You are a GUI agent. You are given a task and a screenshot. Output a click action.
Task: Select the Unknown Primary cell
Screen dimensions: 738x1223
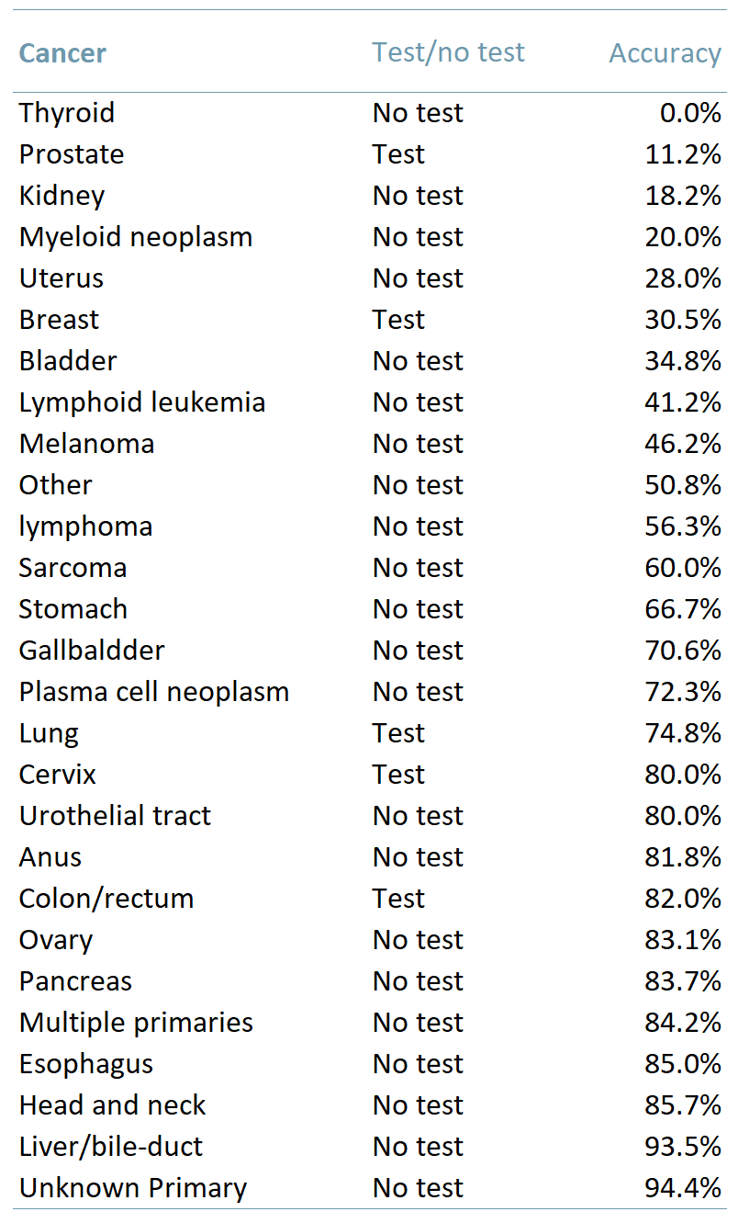[133, 1188]
